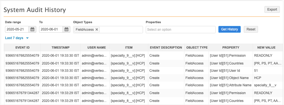Image resolution: width=284 pixels, height=105 pixels.
Task: Click the EVENT DESCRIPTION column header
Action: tap(166, 47)
